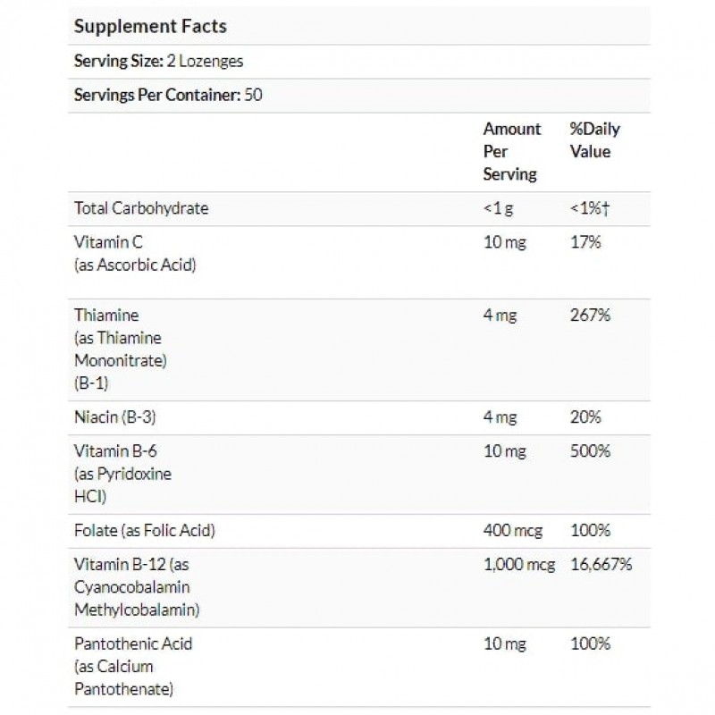Click the Niacin 20% daily value

click(585, 417)
